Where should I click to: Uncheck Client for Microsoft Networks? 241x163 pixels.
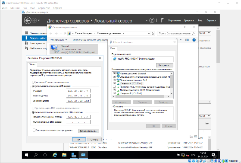[x=114, y=74]
